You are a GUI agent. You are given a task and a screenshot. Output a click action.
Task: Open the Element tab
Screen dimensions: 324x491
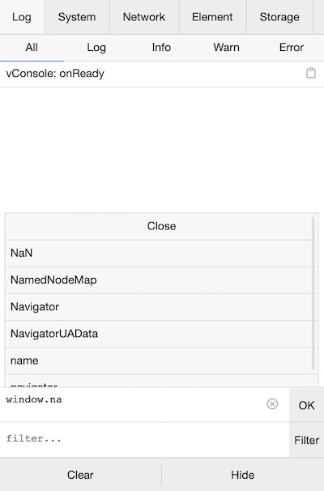click(x=212, y=17)
